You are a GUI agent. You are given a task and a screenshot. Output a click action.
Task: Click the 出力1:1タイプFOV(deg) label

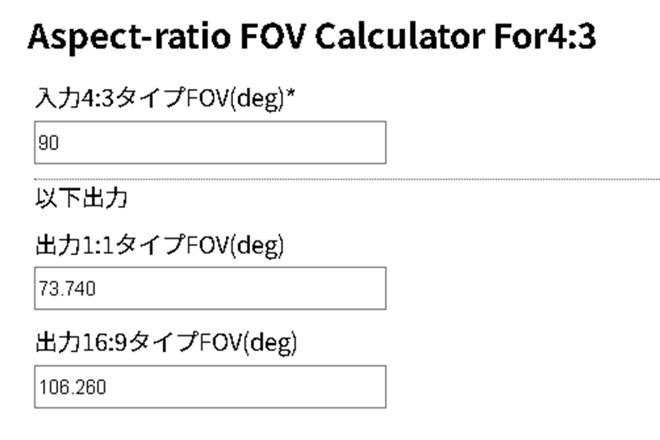click(x=158, y=246)
